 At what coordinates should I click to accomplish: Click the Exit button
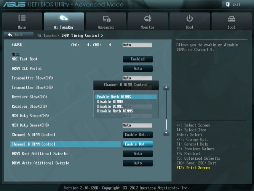coord(236,4)
